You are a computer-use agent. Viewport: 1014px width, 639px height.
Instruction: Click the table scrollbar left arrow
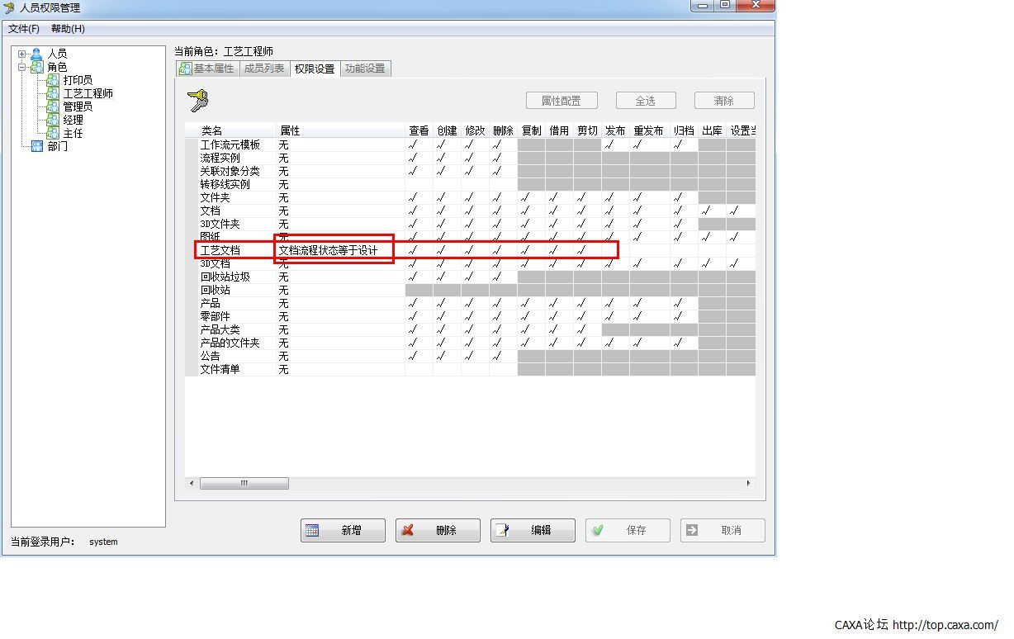click(x=192, y=483)
